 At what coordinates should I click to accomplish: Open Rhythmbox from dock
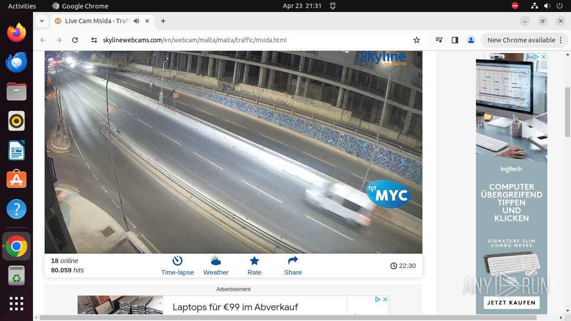point(17,121)
